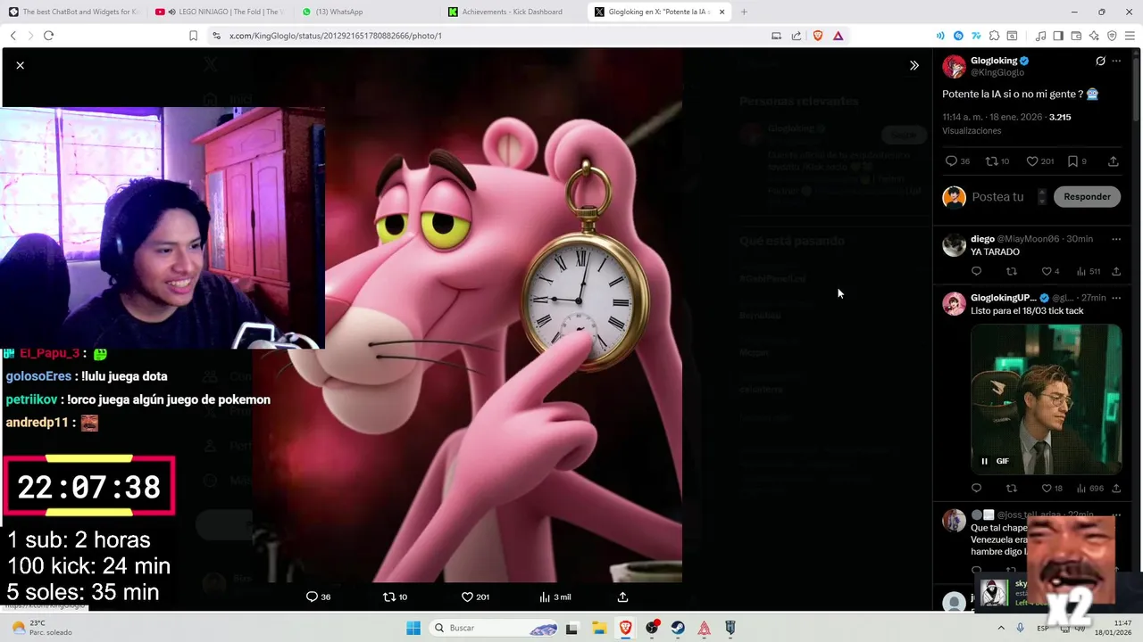Screen dimensions: 1143x642
Task: Show hidden system tray icons chevron
Action: 1000,628
